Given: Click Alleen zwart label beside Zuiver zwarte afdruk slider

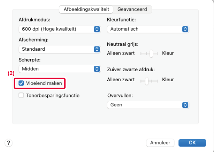Looking at the screenshot, I should tap(121, 80).
